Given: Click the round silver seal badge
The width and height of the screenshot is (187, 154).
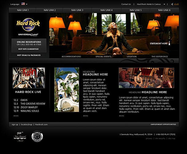Looking at the screenshot, I should (x=37, y=136).
